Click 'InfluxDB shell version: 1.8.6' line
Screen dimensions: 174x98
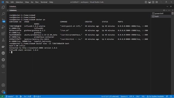[24, 50]
